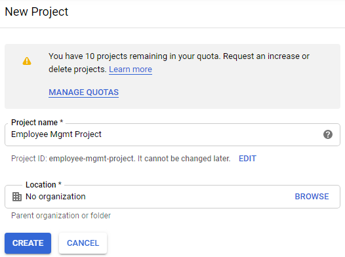Click the Parent organization or folder hint
This screenshot has width=345, height=257.
pos(61,216)
